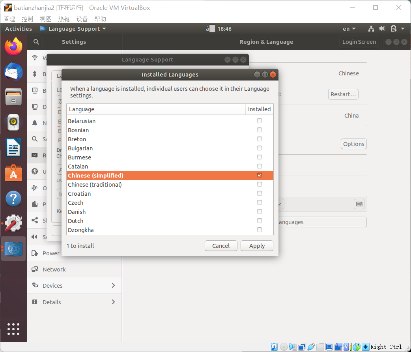Click the VirtualBox shared folders status icon
This screenshot has width=411, height=352.
point(320,347)
